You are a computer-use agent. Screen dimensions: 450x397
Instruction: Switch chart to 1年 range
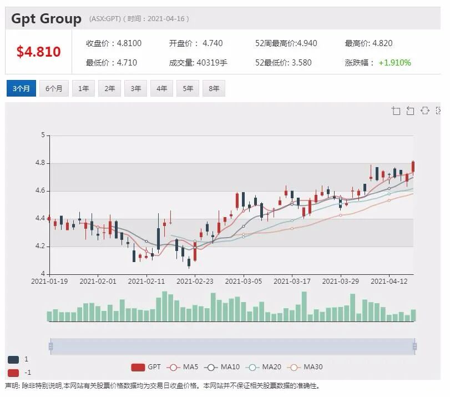[84, 88]
